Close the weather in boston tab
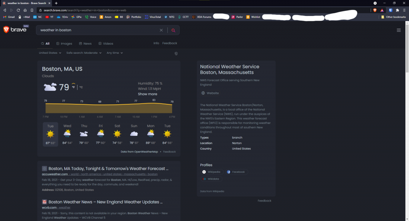Viewport: 409px width, 221px height. (x=50, y=3)
